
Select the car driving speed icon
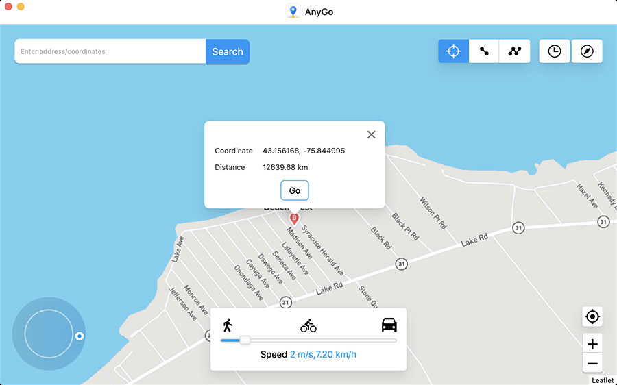[x=389, y=325]
